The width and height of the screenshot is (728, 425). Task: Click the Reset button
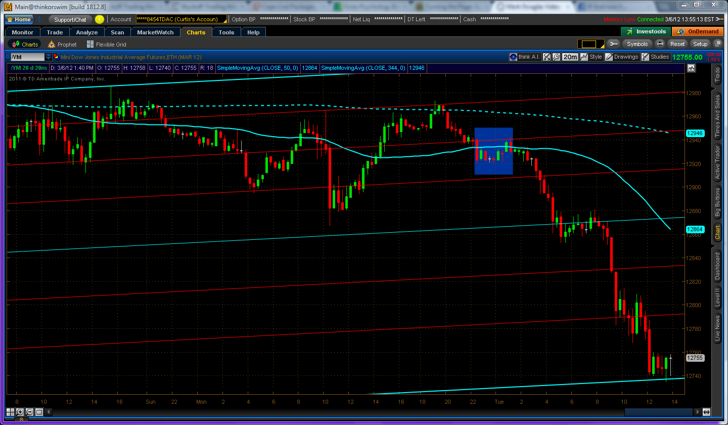click(x=677, y=44)
